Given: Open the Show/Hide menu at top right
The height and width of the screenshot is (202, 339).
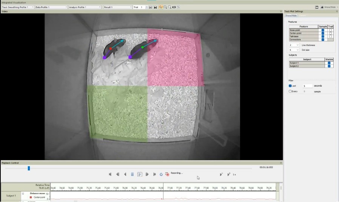Looking at the screenshot, I should tap(327, 7).
